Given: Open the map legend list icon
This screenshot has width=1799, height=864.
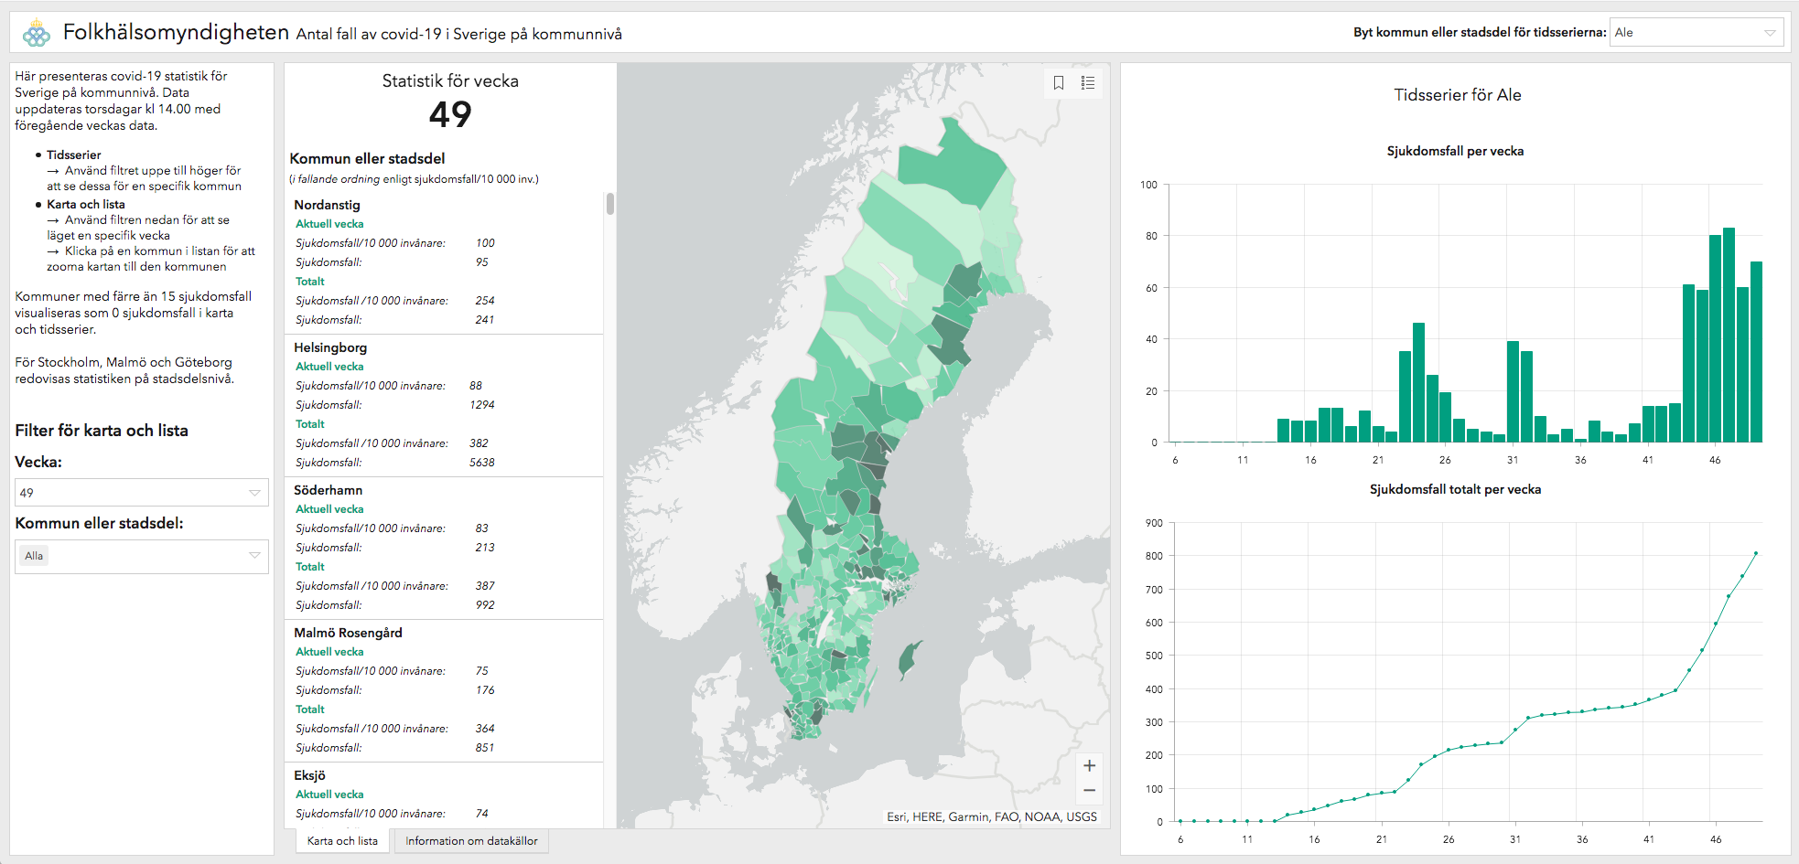Looking at the screenshot, I should coord(1088,83).
